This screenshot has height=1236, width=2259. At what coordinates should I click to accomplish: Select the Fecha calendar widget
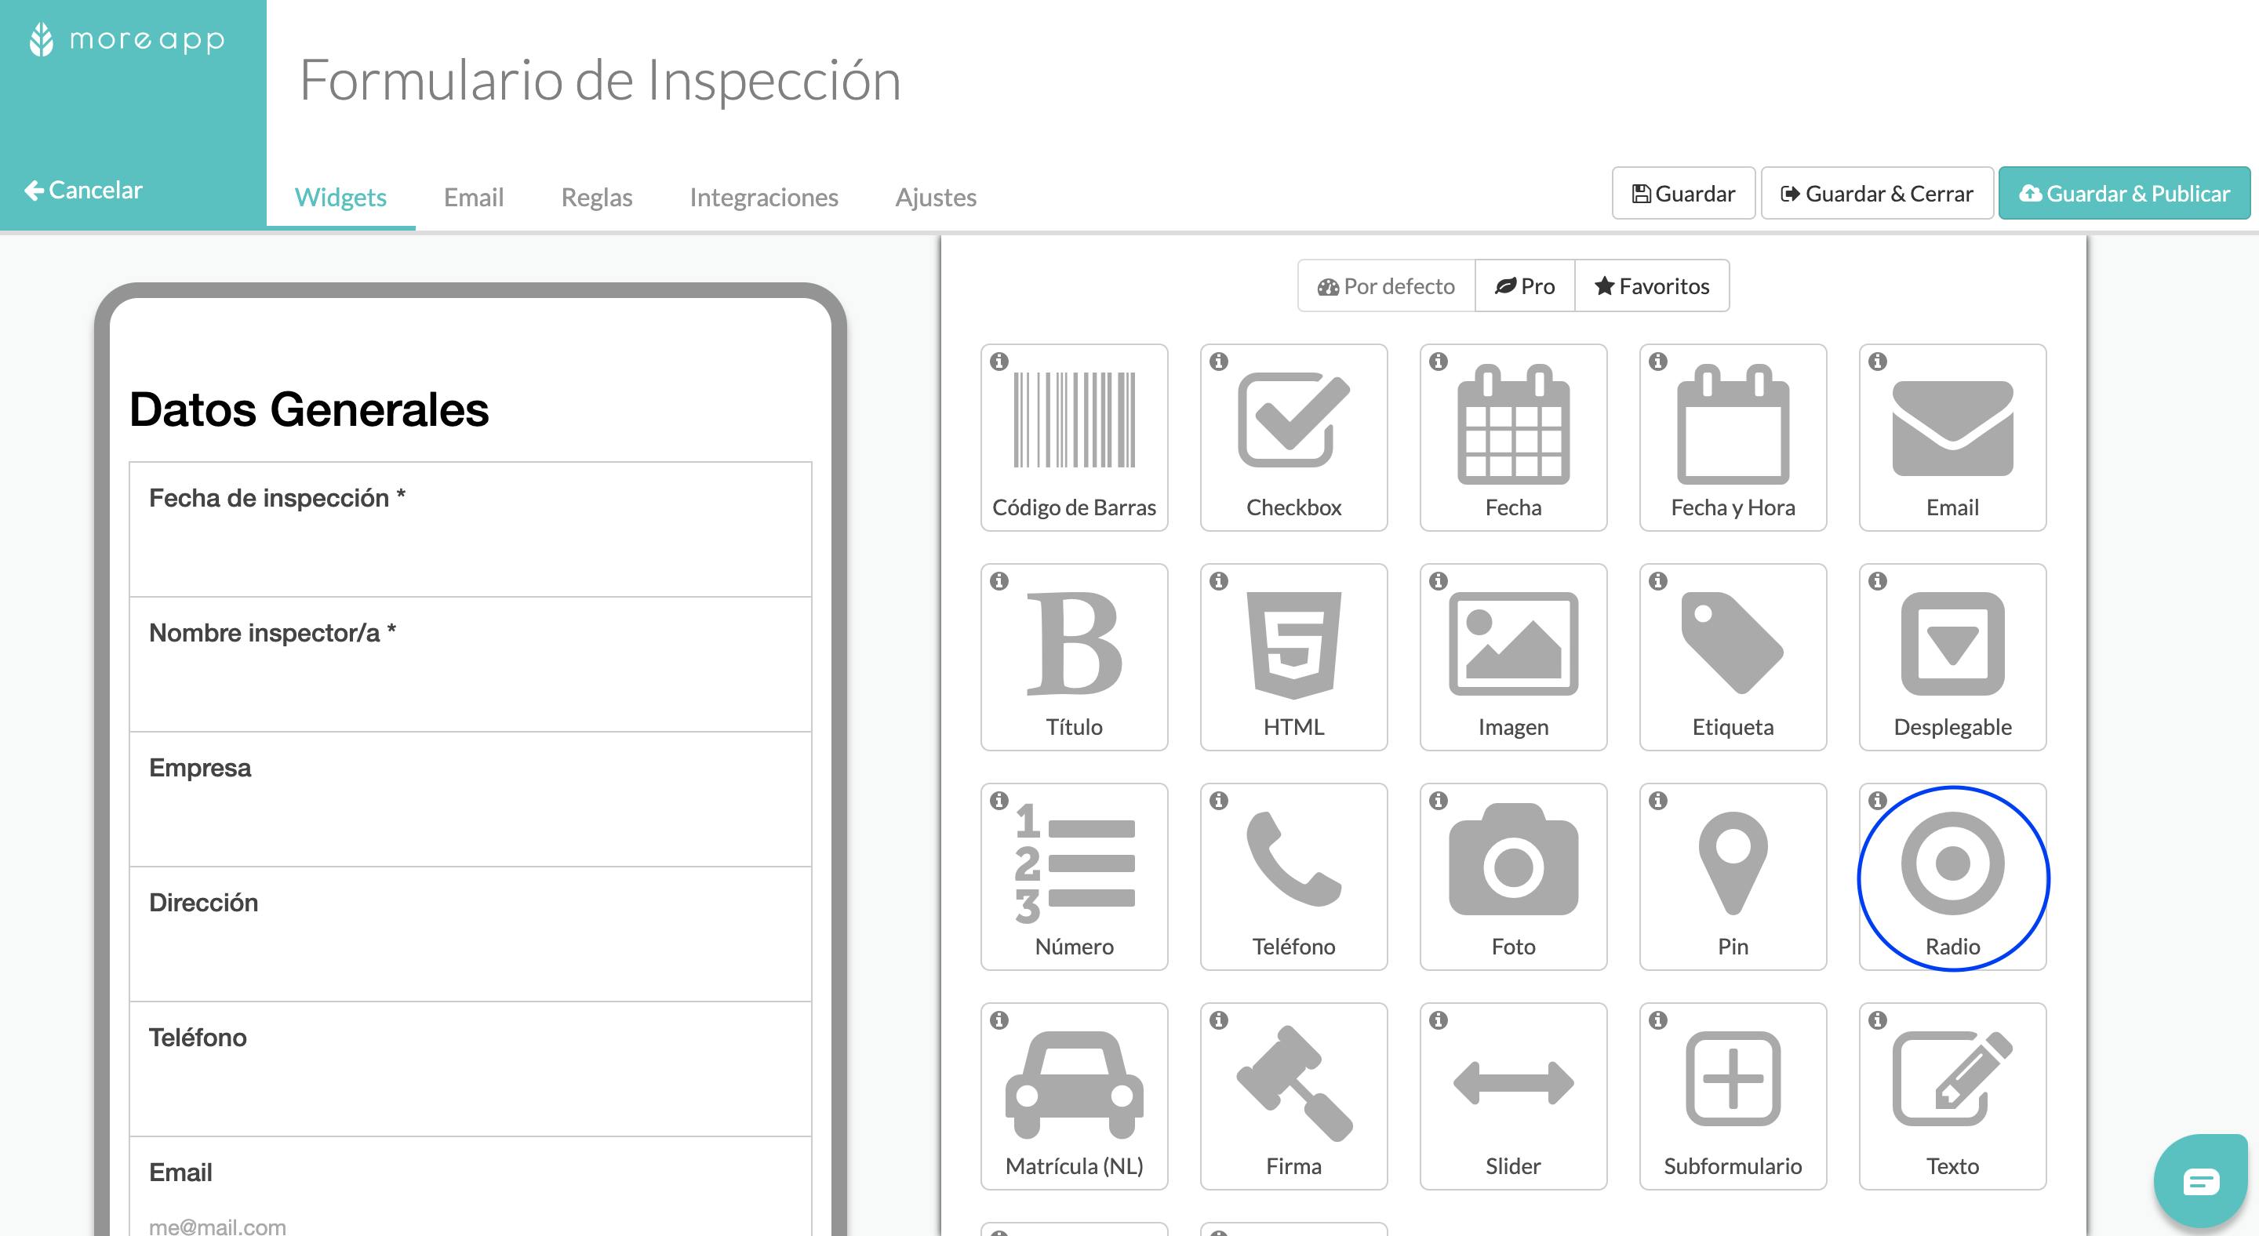(x=1514, y=438)
